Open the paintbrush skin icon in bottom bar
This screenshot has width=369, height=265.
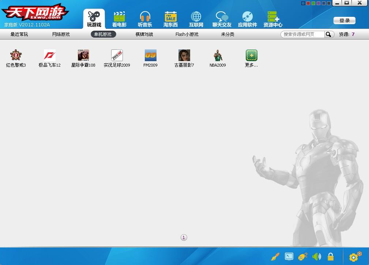tap(275, 257)
